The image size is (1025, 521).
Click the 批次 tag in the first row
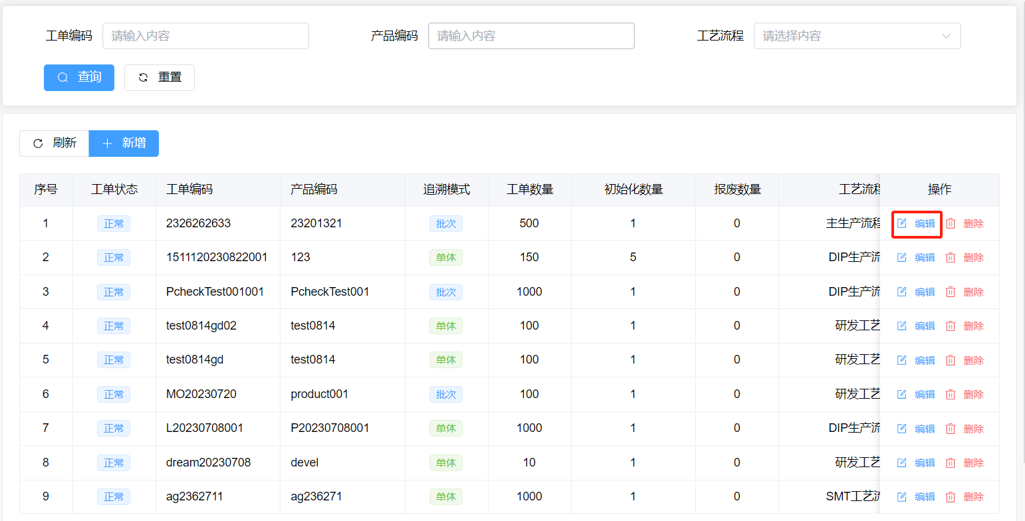[445, 223]
